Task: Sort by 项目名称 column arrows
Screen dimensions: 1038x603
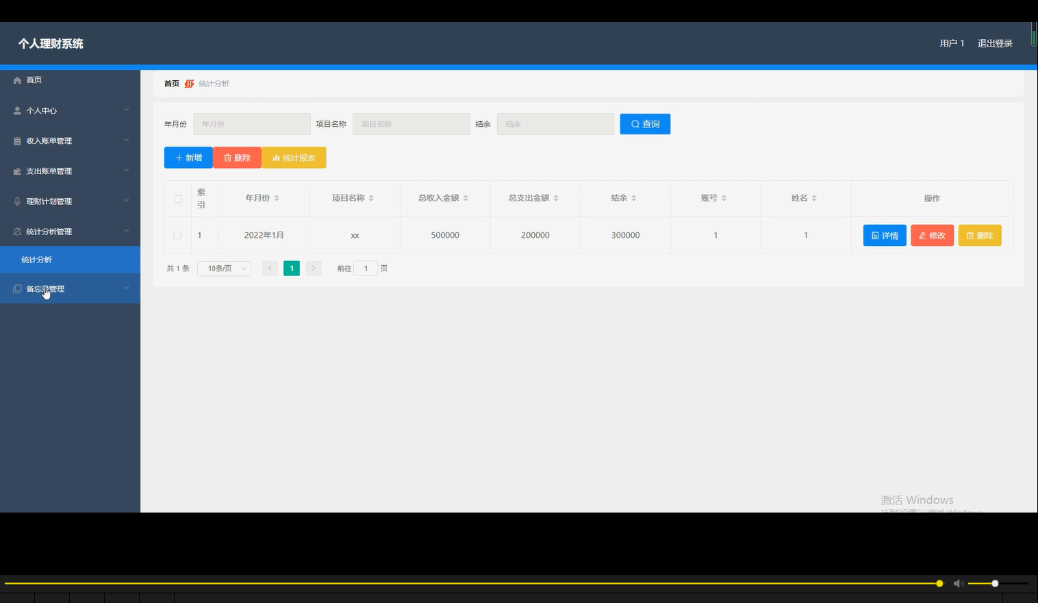Action: tap(371, 198)
